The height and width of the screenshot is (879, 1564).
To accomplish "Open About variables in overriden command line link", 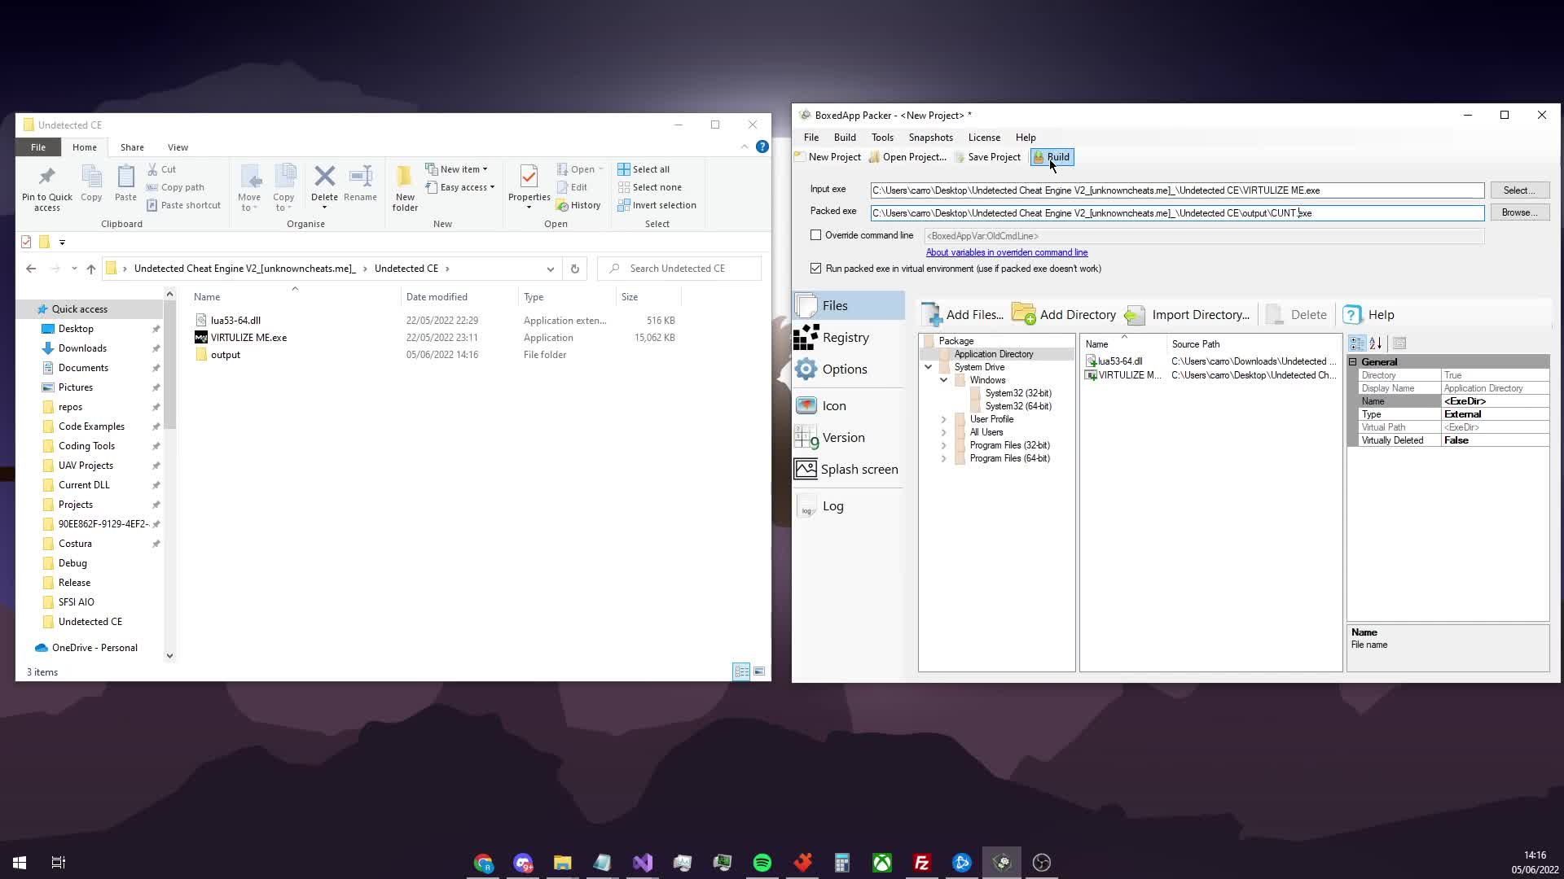I will click(1006, 252).
